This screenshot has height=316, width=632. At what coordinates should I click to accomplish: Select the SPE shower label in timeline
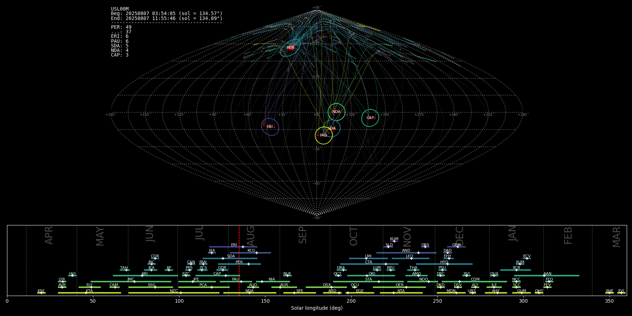(299, 291)
